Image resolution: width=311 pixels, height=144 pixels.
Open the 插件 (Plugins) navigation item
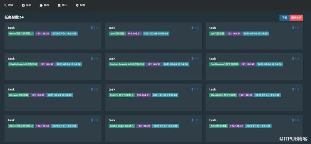[x=44, y=5]
